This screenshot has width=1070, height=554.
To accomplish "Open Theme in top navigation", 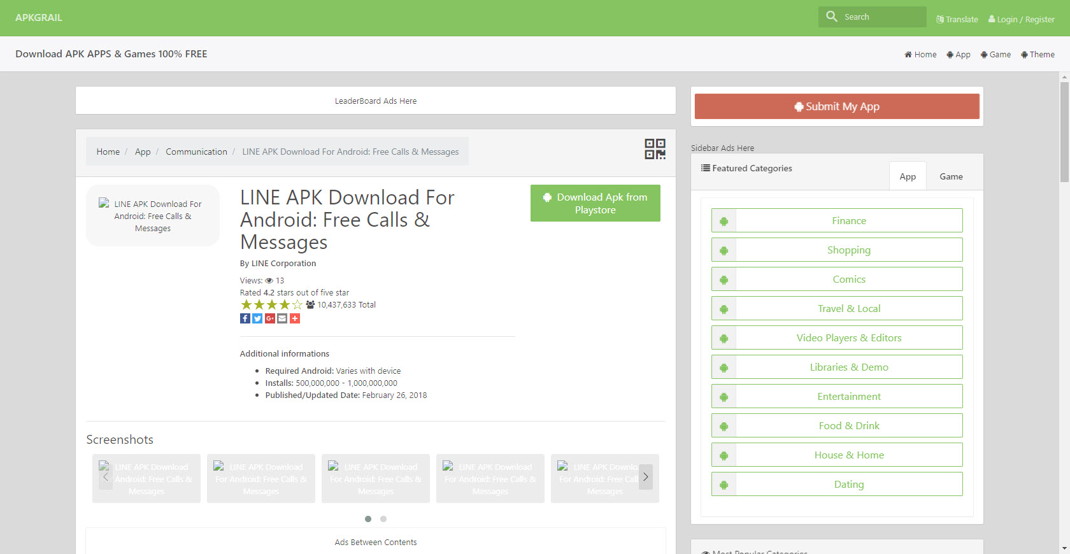I will pyautogui.click(x=1038, y=55).
